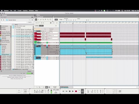Image resolution: width=139 pixels, height=104 pixels.
Task: Toggle the Loop button in transport
Action: [82, 91]
